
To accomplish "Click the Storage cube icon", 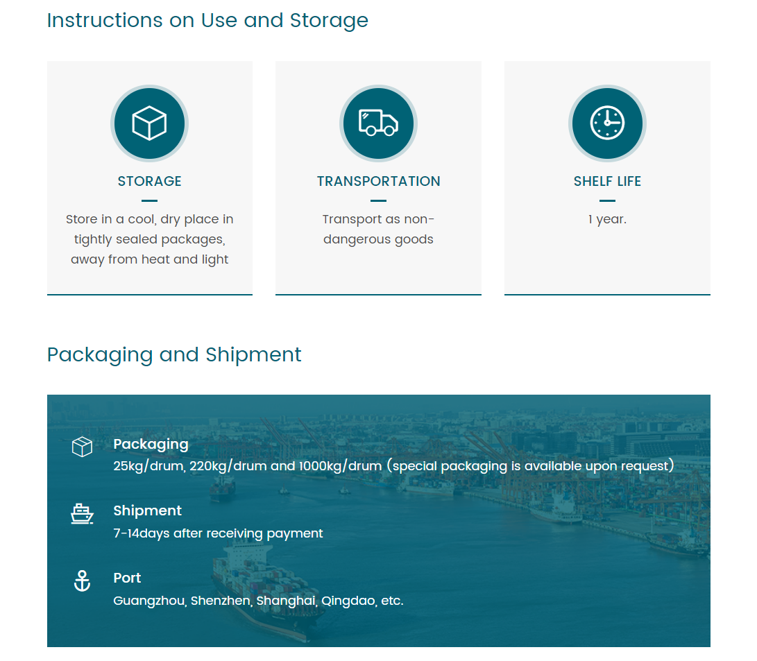I will (x=149, y=123).
